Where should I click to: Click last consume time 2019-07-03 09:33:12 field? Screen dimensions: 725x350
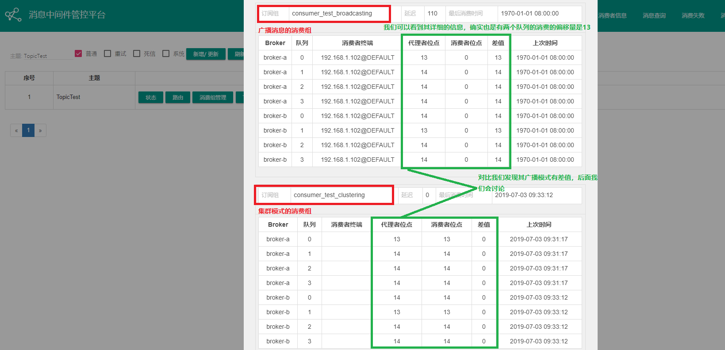coord(537,195)
